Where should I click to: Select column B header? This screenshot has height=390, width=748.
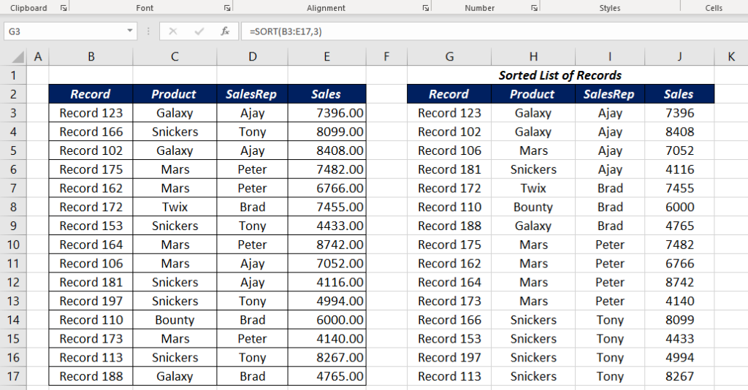pos(91,57)
